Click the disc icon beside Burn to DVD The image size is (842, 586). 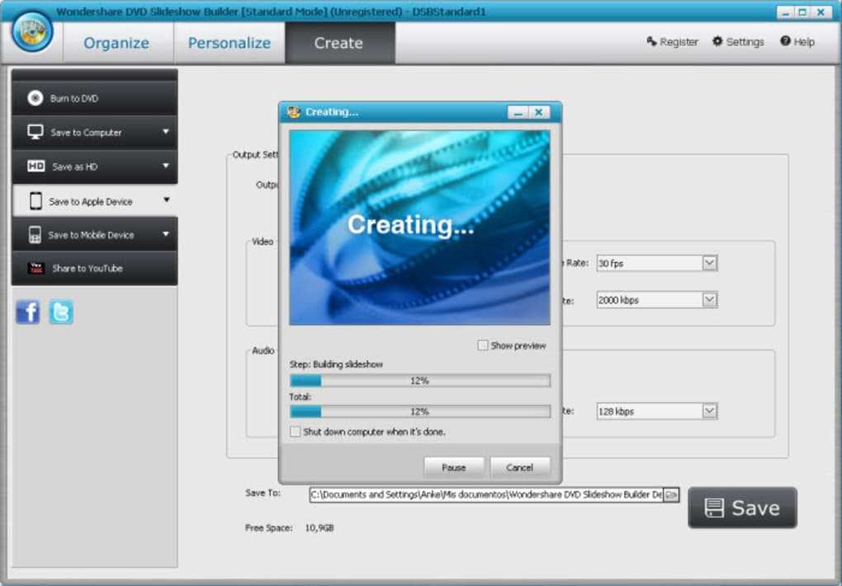[35, 98]
